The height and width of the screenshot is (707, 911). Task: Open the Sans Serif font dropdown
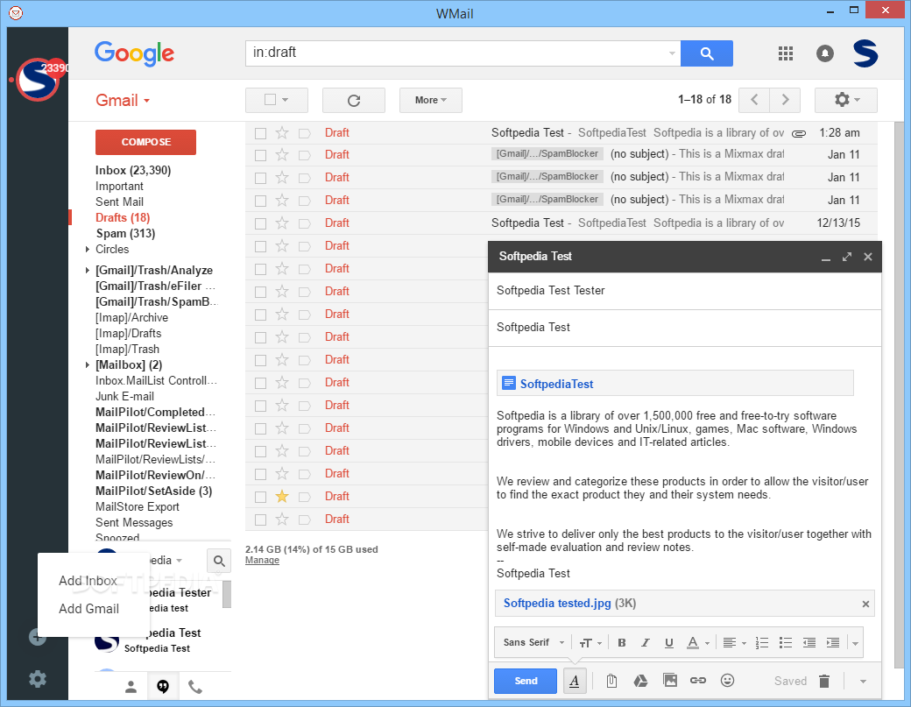[x=533, y=642]
